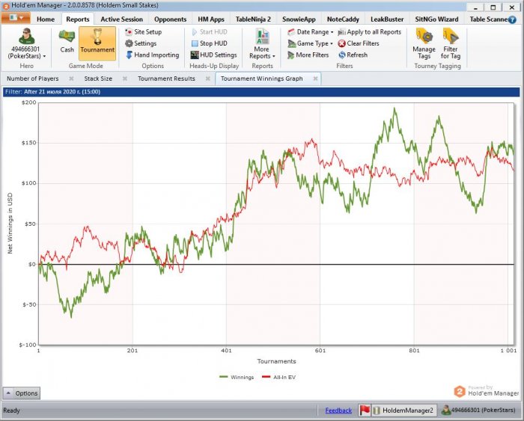
Task: Open Manage Tags
Action: pyautogui.click(x=424, y=44)
